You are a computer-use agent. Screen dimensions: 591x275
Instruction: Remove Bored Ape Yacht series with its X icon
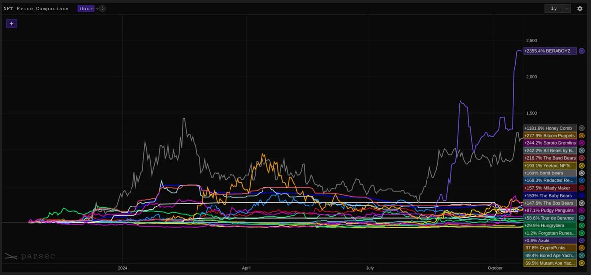pyautogui.click(x=581, y=255)
